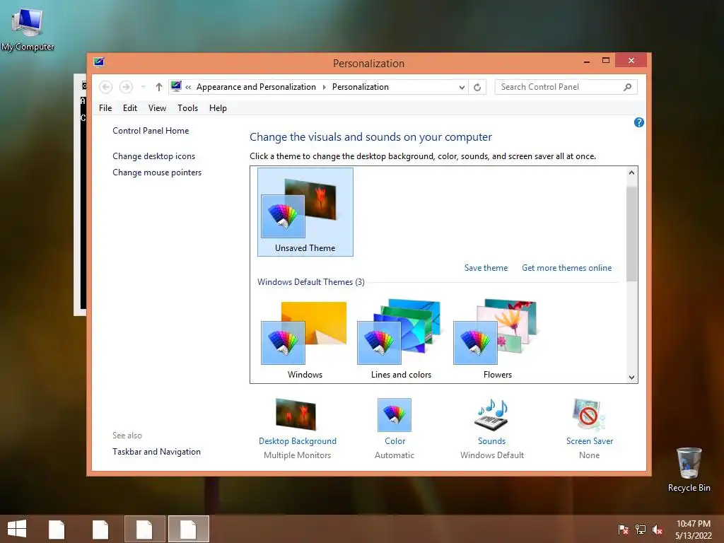Open Change desktop icons link
This screenshot has height=543, width=724.
pyautogui.click(x=153, y=156)
